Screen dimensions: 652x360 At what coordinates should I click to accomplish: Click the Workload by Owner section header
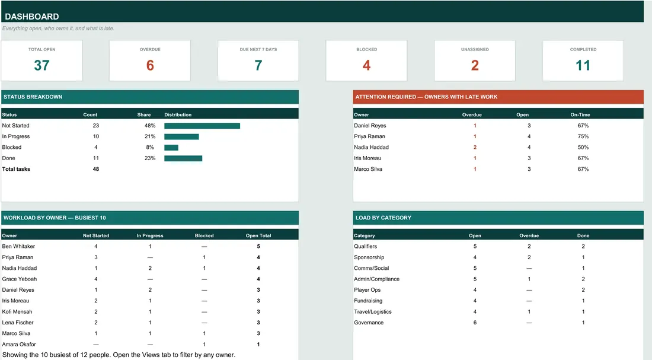click(x=150, y=218)
